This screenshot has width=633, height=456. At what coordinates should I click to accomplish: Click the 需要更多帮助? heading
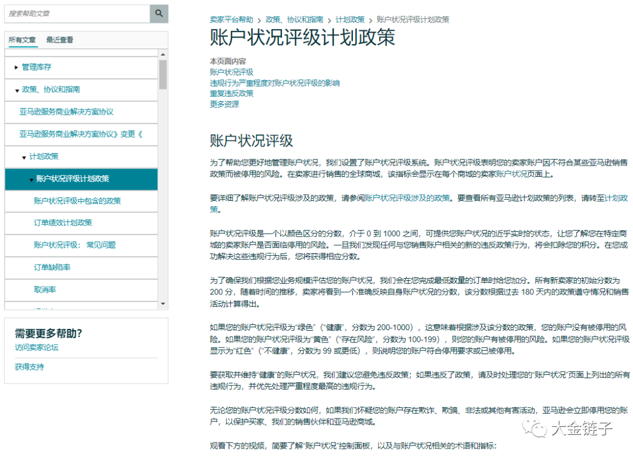tap(49, 334)
